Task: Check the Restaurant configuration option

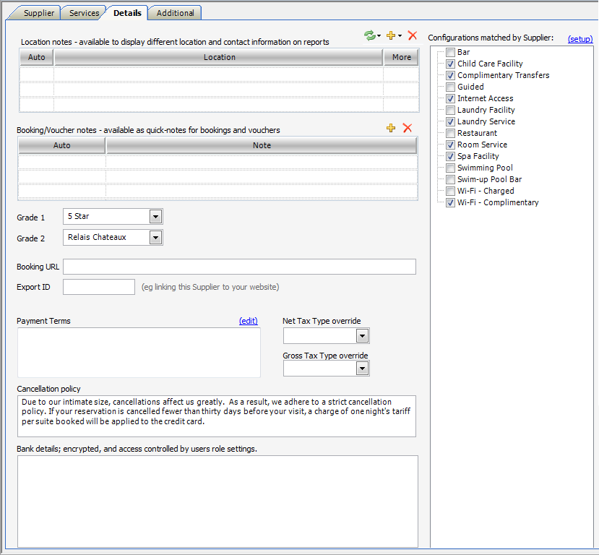Action: point(451,133)
